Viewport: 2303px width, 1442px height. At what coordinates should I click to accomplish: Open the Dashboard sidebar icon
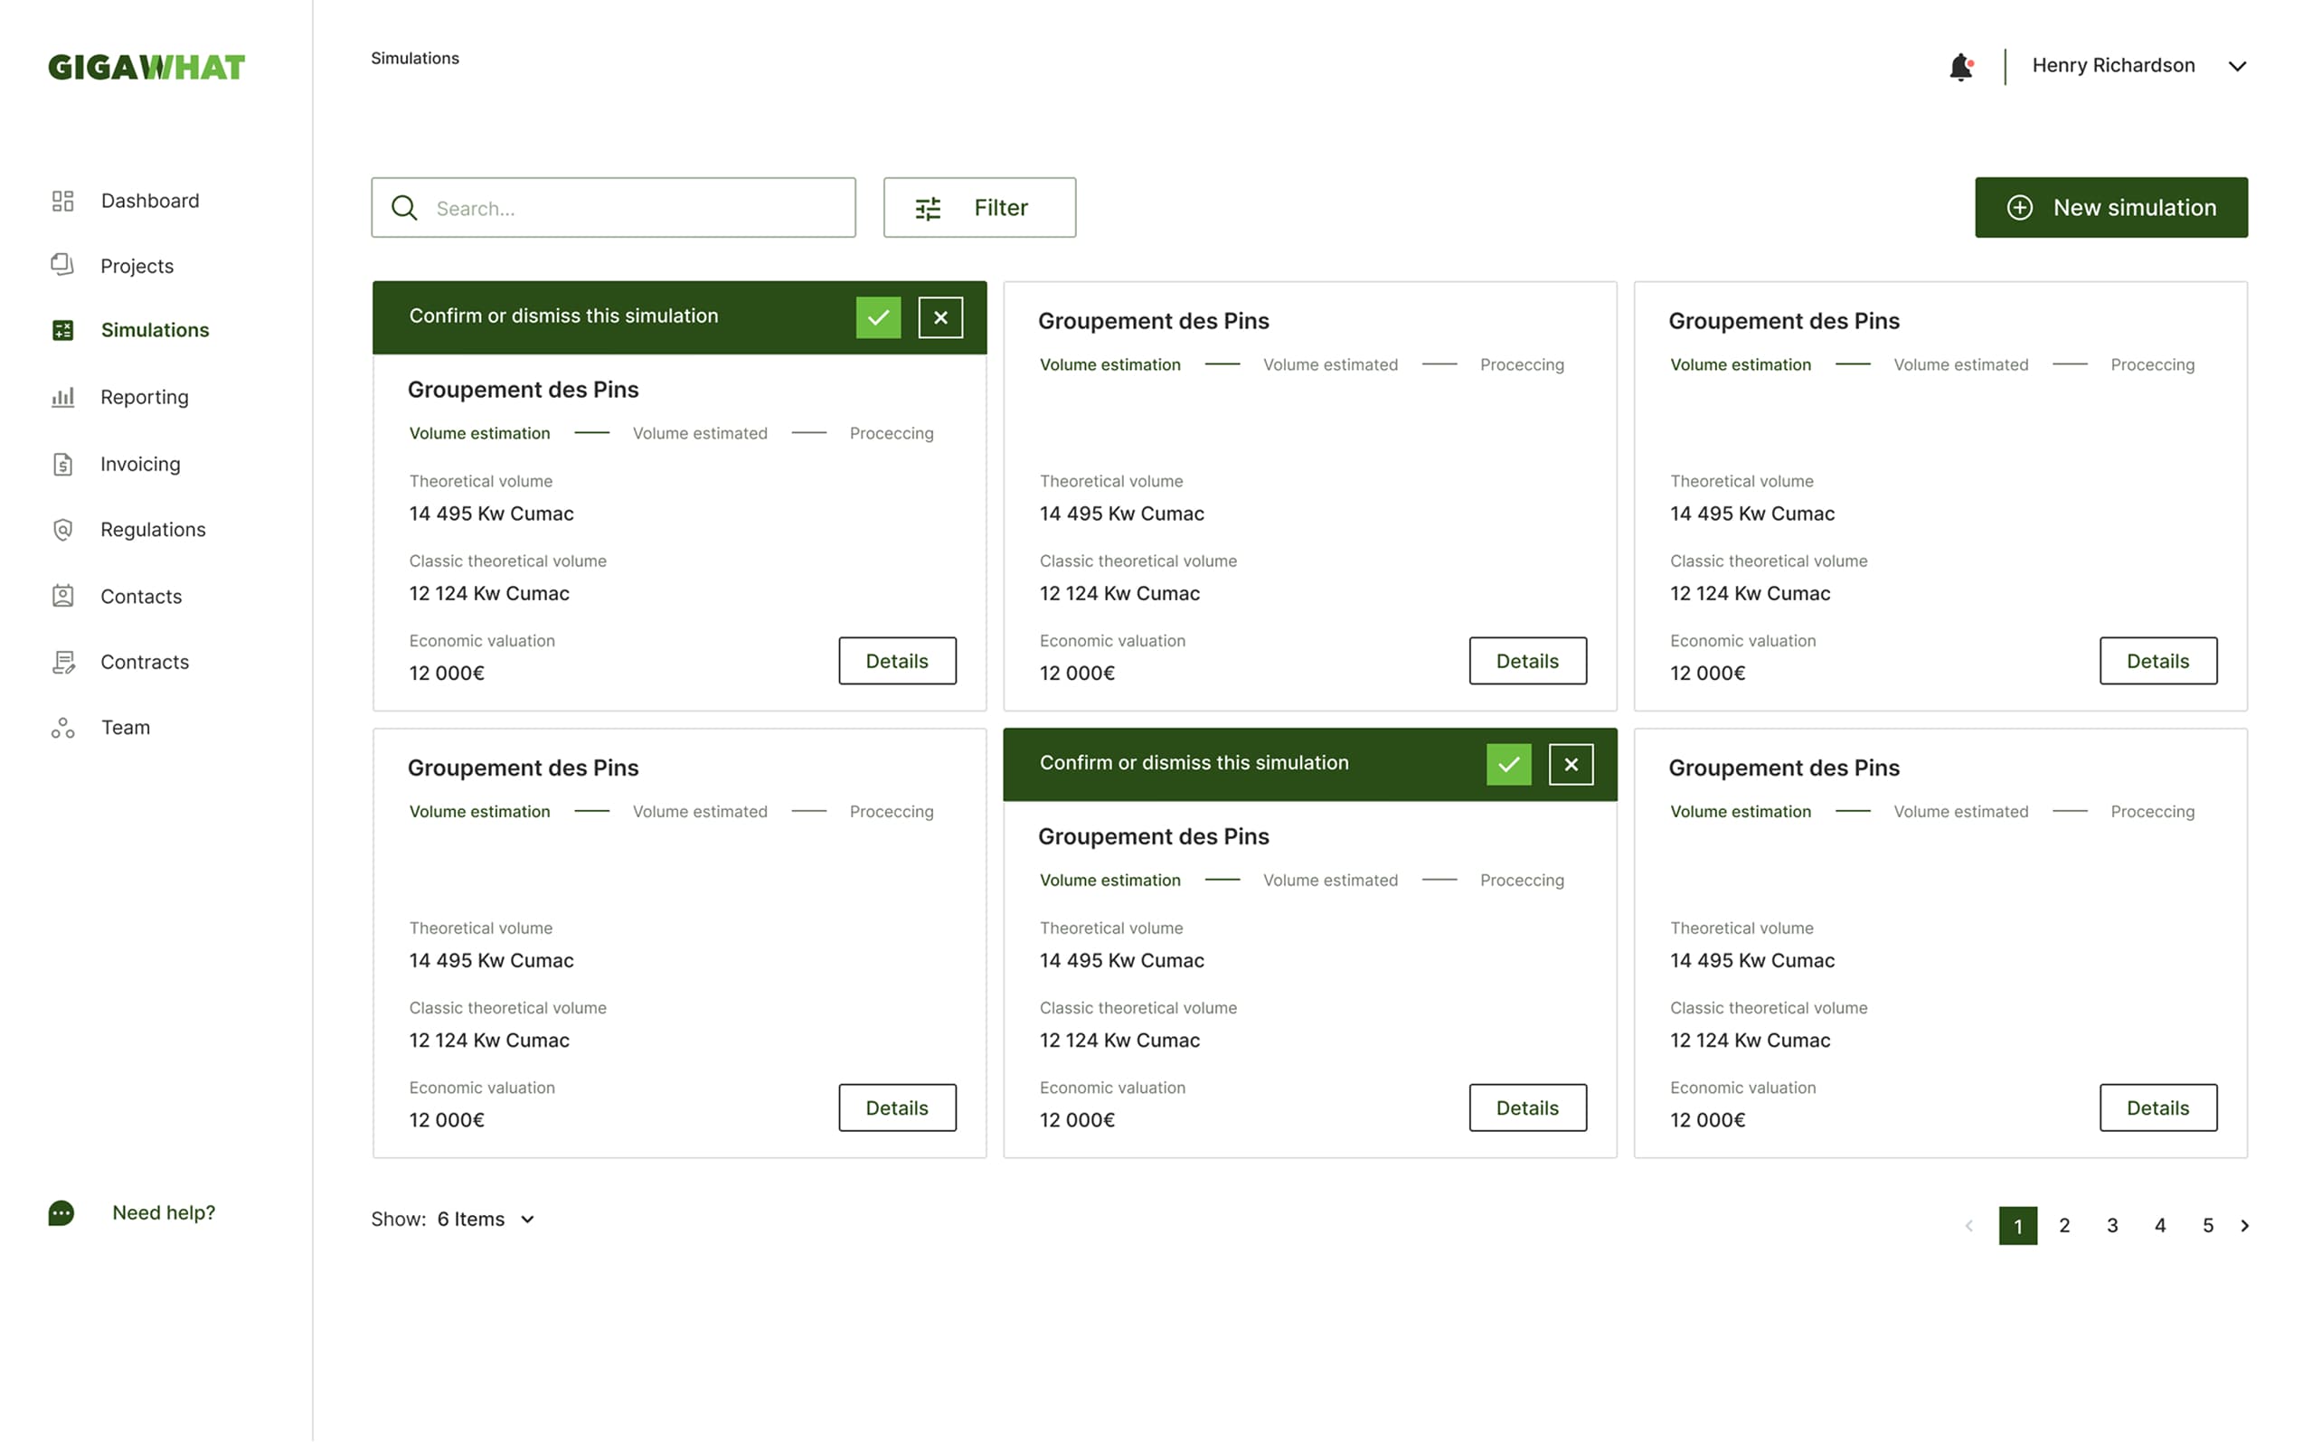click(63, 201)
